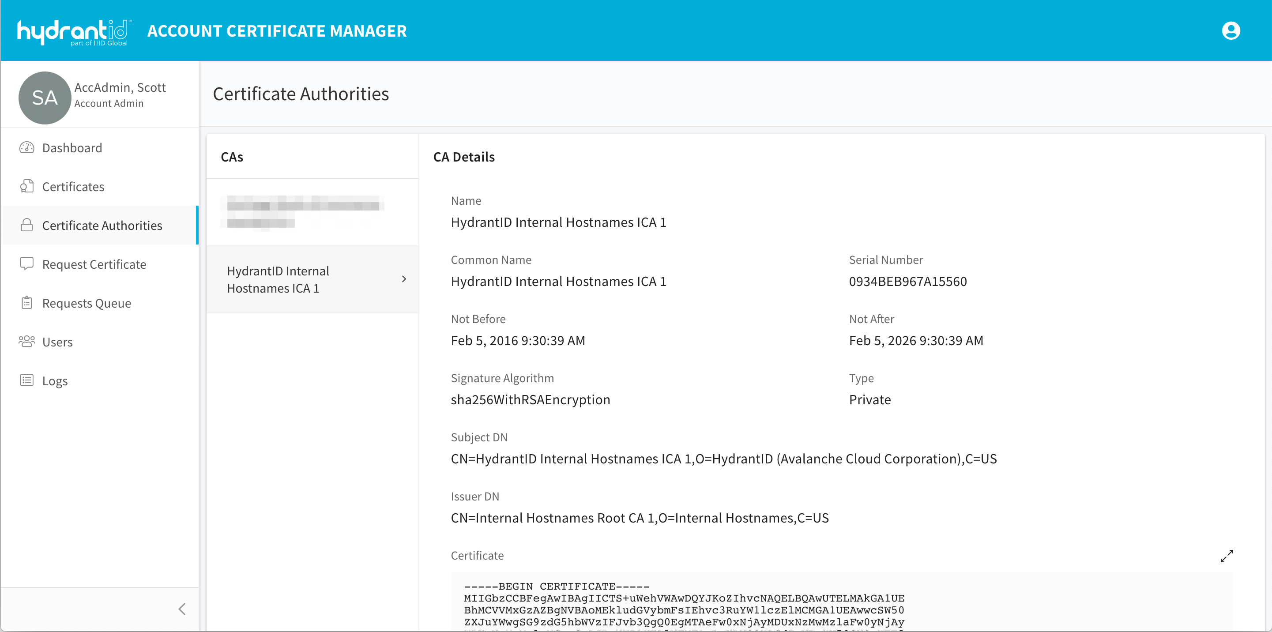This screenshot has height=632, width=1272.
Task: Click the Certificates ribbon icon
Action: point(26,186)
